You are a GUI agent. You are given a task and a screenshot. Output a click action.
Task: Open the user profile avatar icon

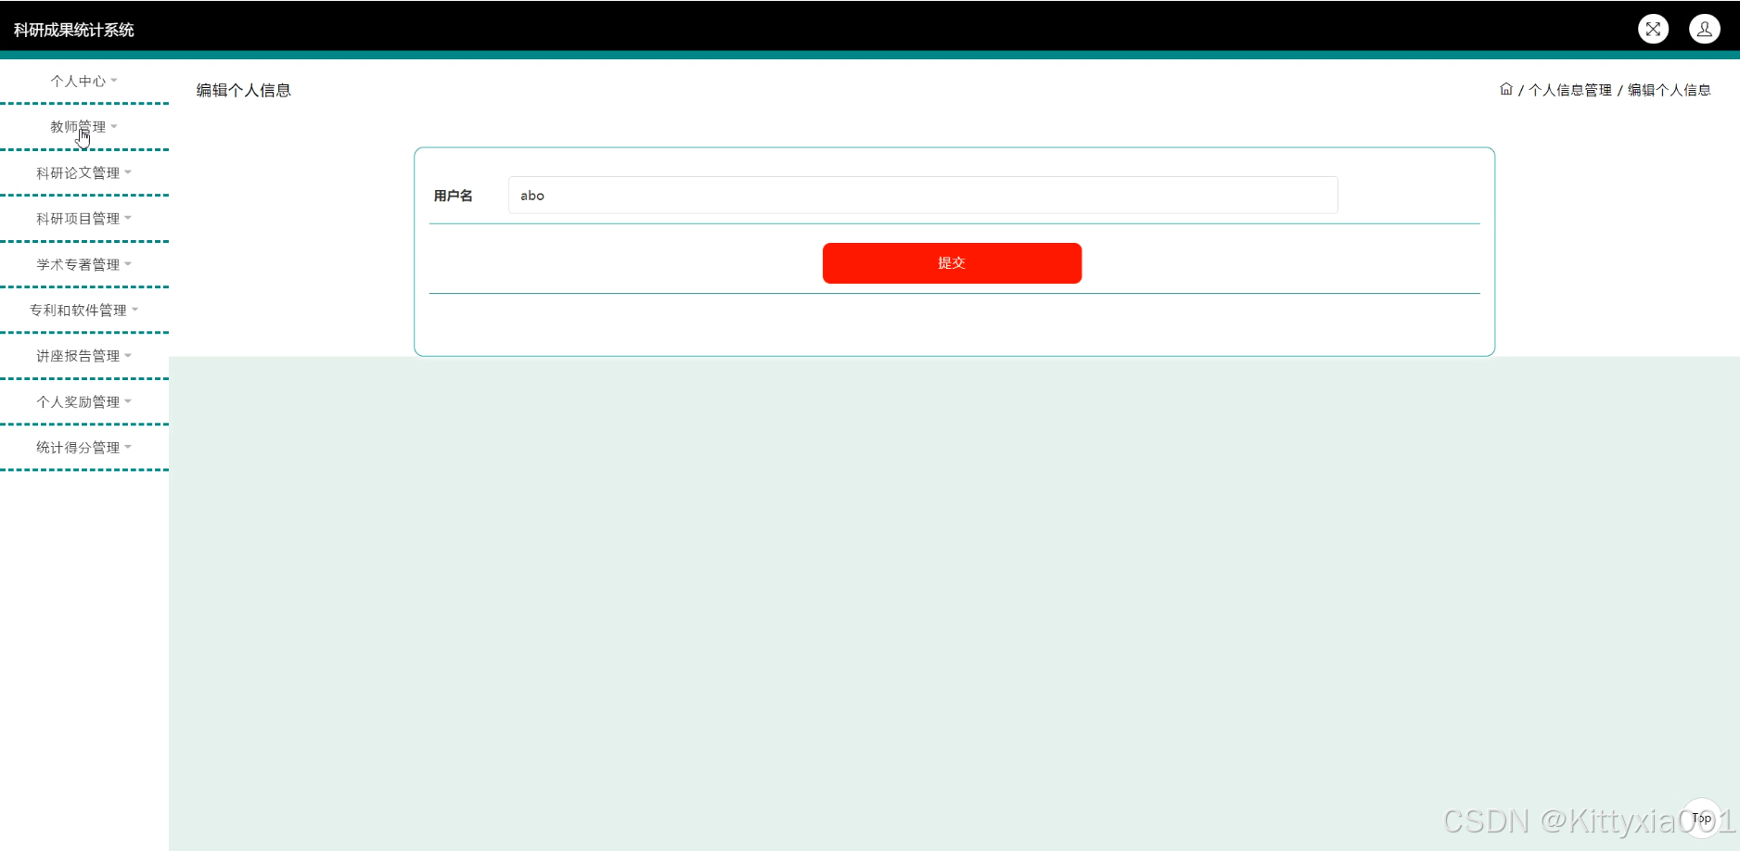coord(1704,30)
